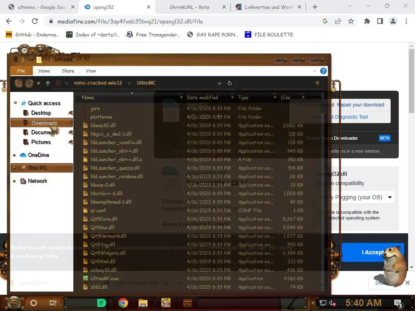Open the Chrome profile avatar
Image resolution: width=415 pixels, height=311 pixels.
393,21
